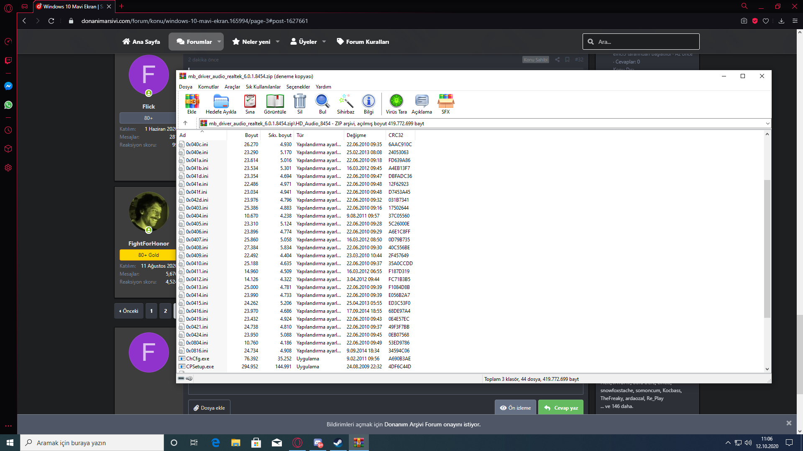Expand the Neler yeni dropdown arrow

tap(278, 42)
